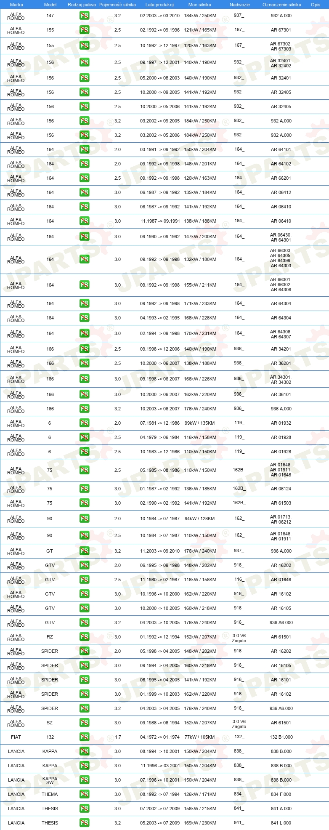Viewport: 329px width, 830px height.
Task: Click the Marka column header
Action: (x=16, y=5)
